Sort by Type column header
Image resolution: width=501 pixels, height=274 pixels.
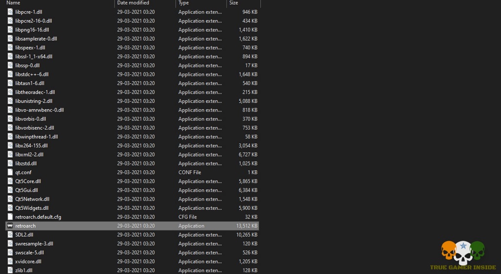[184, 3]
